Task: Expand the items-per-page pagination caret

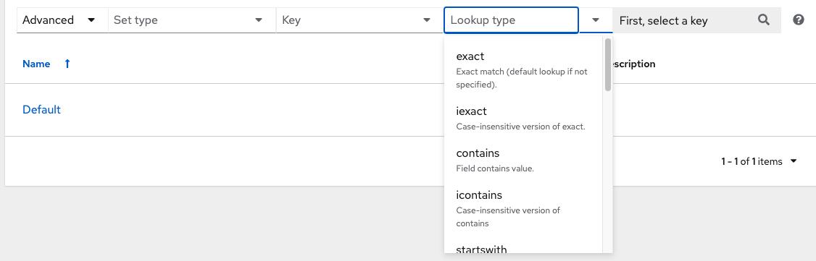Action: click(x=794, y=161)
